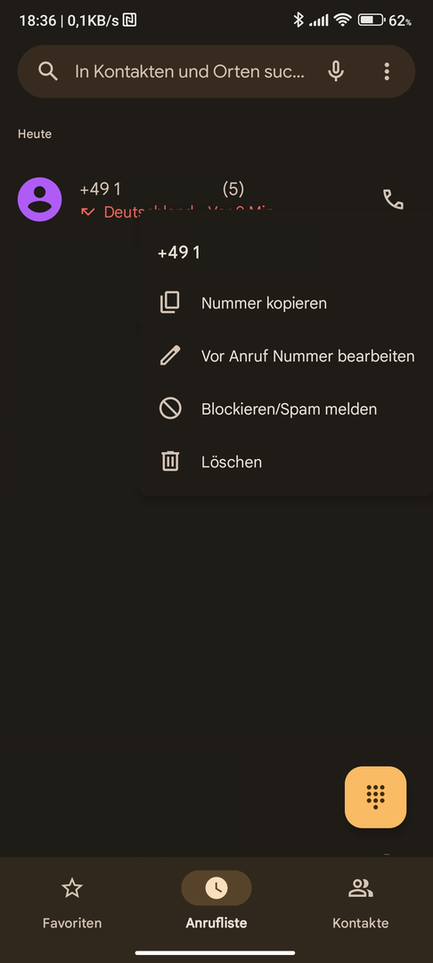Tap the pencil edit icon

[170, 356]
